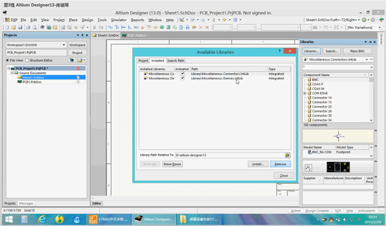Select the Place Net Label tool

[x=136, y=27]
